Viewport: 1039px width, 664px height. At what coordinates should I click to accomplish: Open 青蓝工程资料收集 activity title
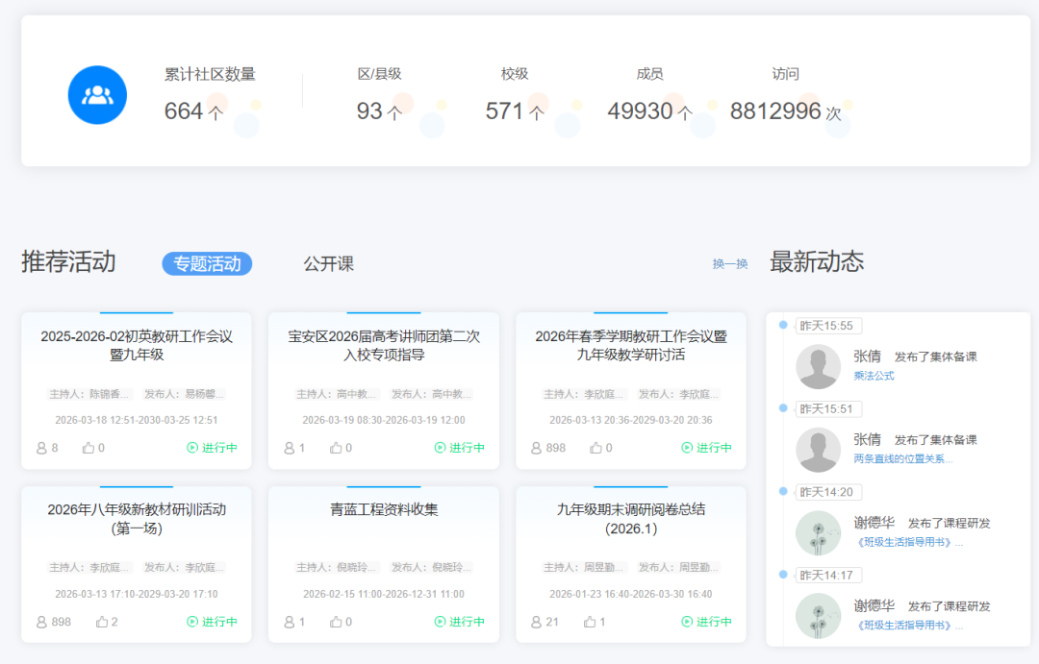tap(384, 509)
